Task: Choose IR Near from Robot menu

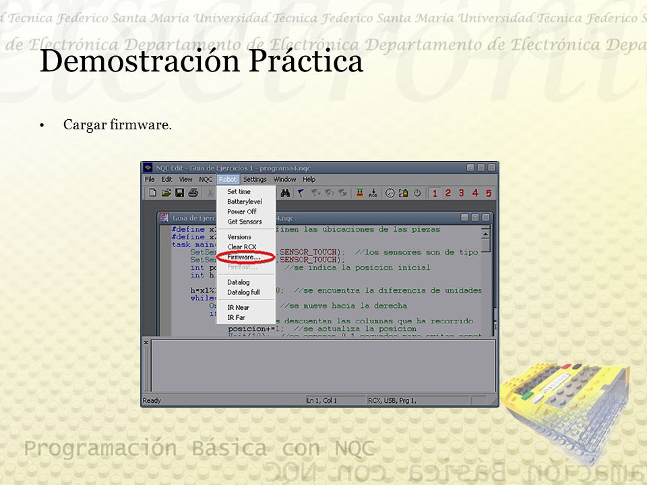Action: point(246,308)
